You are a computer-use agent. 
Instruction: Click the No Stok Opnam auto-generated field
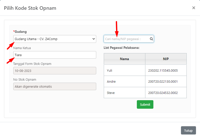(55, 86)
